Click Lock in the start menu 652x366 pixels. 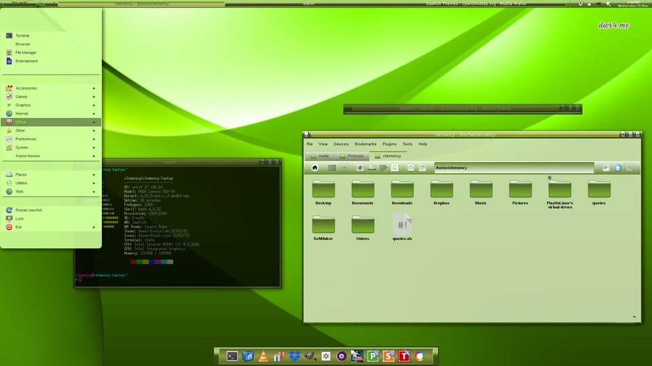click(x=51, y=219)
